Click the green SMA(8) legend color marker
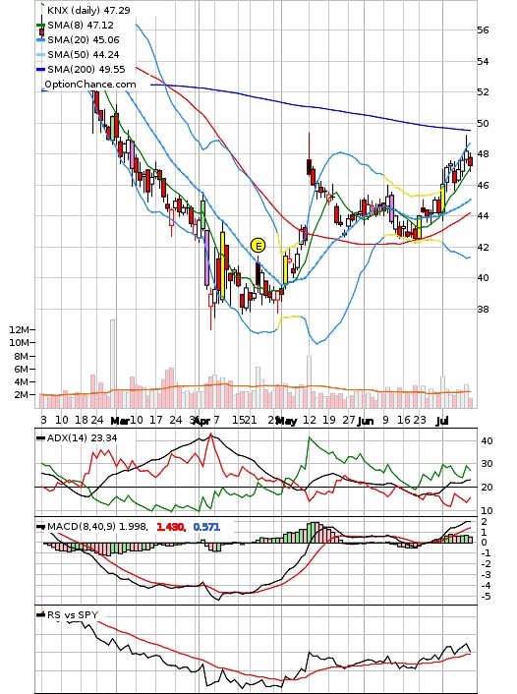Viewport: 517px width, 694px height. point(40,26)
